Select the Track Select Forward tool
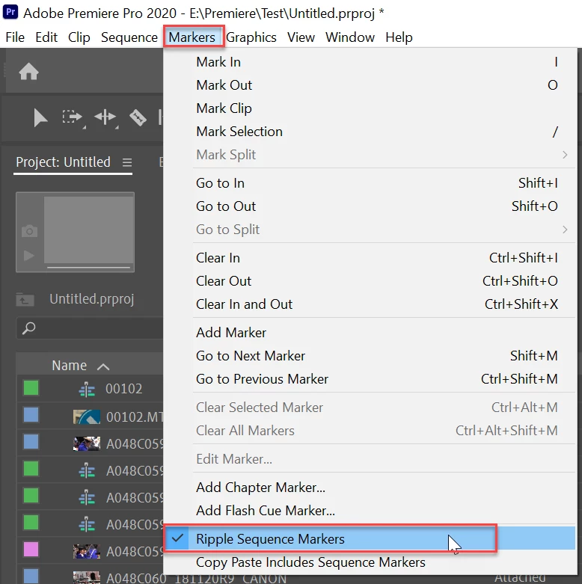The height and width of the screenshot is (584, 582). (x=73, y=118)
